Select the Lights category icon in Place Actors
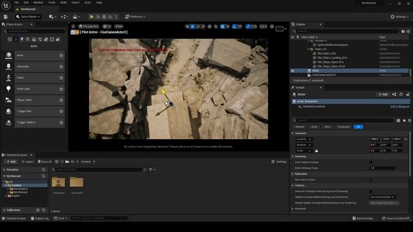 click(22, 39)
